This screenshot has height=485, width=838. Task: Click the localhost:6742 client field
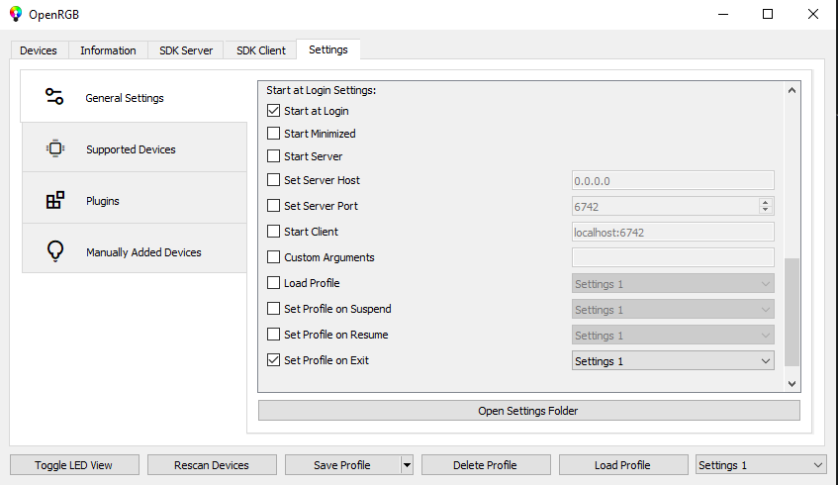click(x=673, y=232)
